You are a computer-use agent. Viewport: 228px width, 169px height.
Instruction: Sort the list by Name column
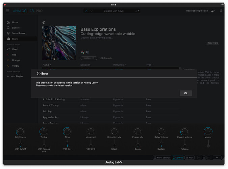pos(47,65)
